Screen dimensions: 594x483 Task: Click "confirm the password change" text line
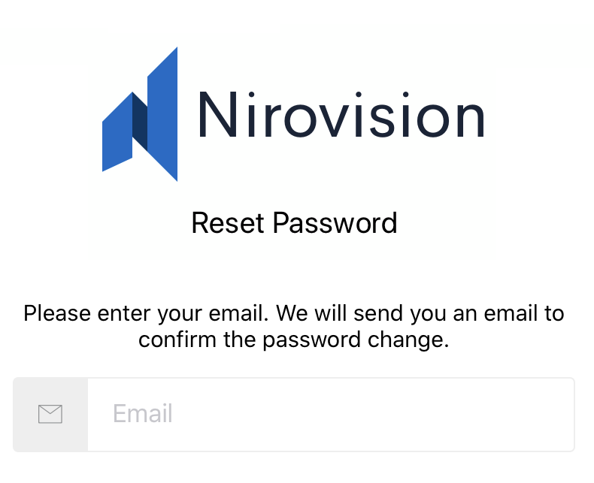pyautogui.click(x=294, y=340)
